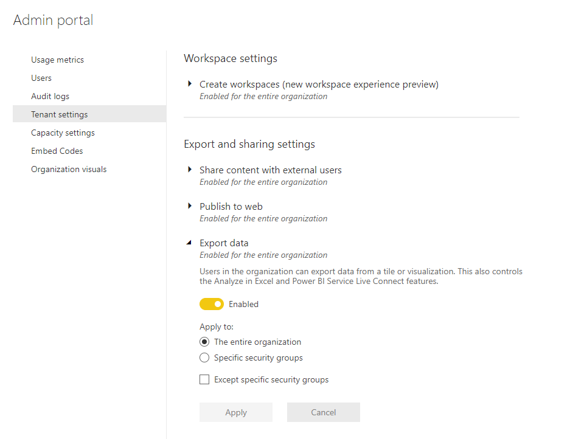
Task: Click the Cancel button
Action: point(324,412)
